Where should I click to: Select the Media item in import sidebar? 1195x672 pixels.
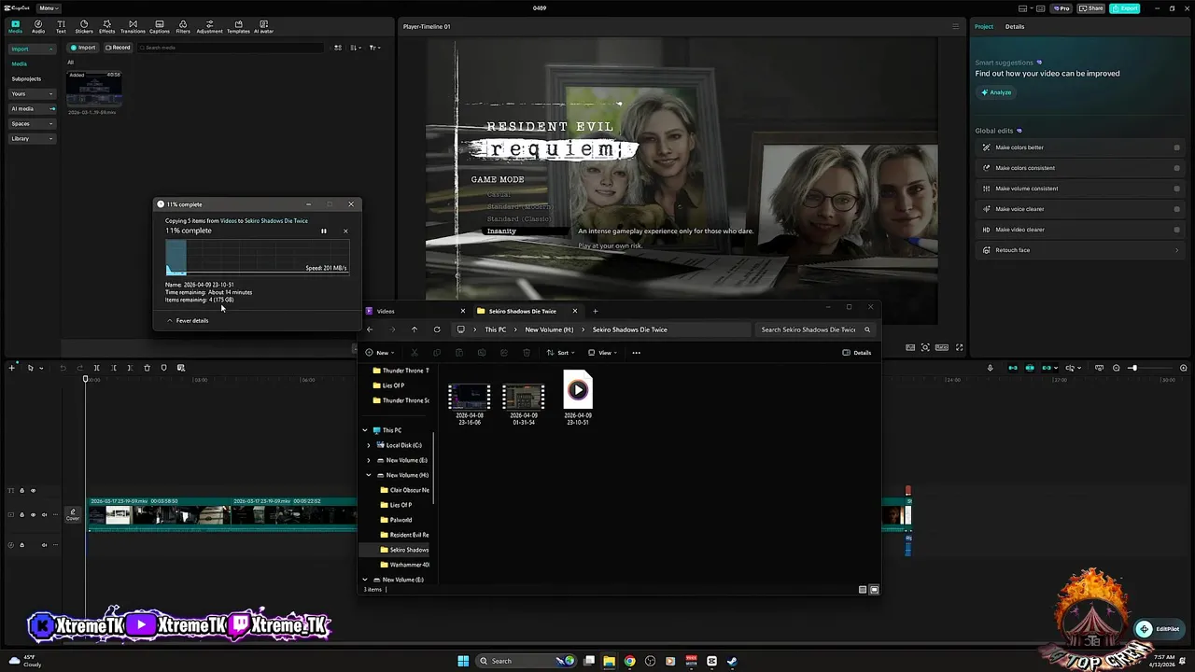[19, 63]
